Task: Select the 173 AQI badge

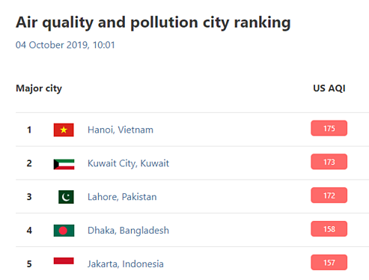Action: [x=329, y=162]
